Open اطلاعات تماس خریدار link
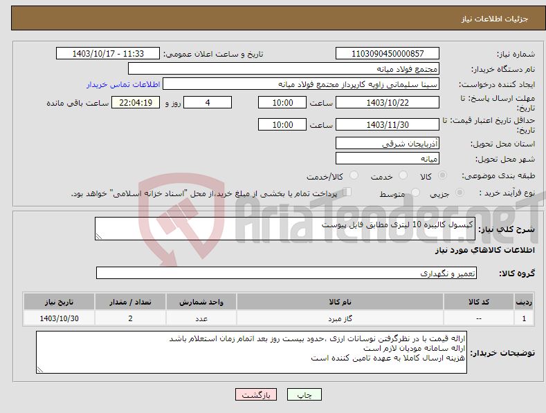Viewport: 546px width, 413px height. tap(123, 84)
